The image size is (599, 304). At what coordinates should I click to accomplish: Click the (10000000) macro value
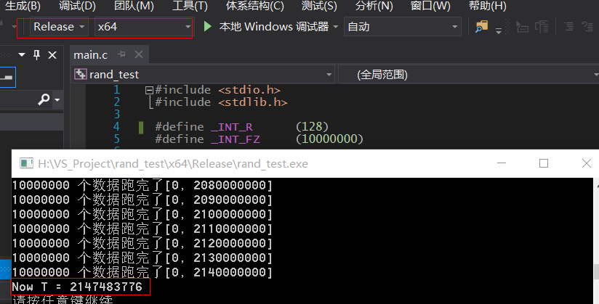(x=329, y=139)
